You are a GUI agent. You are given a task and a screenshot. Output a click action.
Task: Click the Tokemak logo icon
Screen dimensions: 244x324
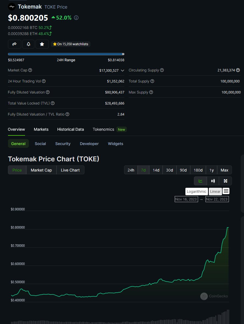[x=12, y=7]
